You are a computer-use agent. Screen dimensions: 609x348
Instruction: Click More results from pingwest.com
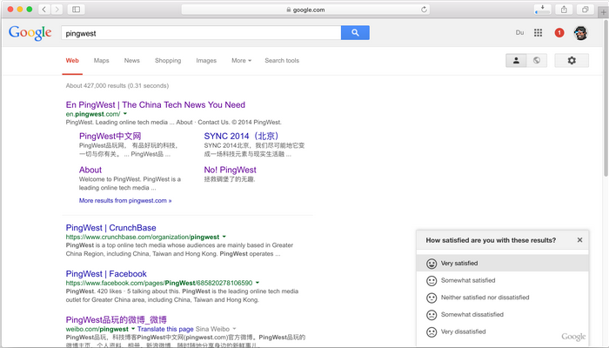124,200
